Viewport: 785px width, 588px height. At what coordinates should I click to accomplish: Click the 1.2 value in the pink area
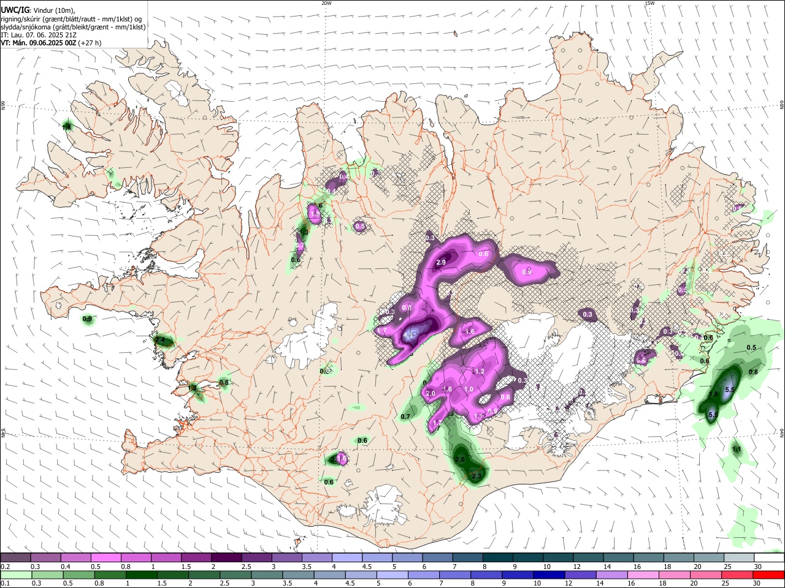480,372
